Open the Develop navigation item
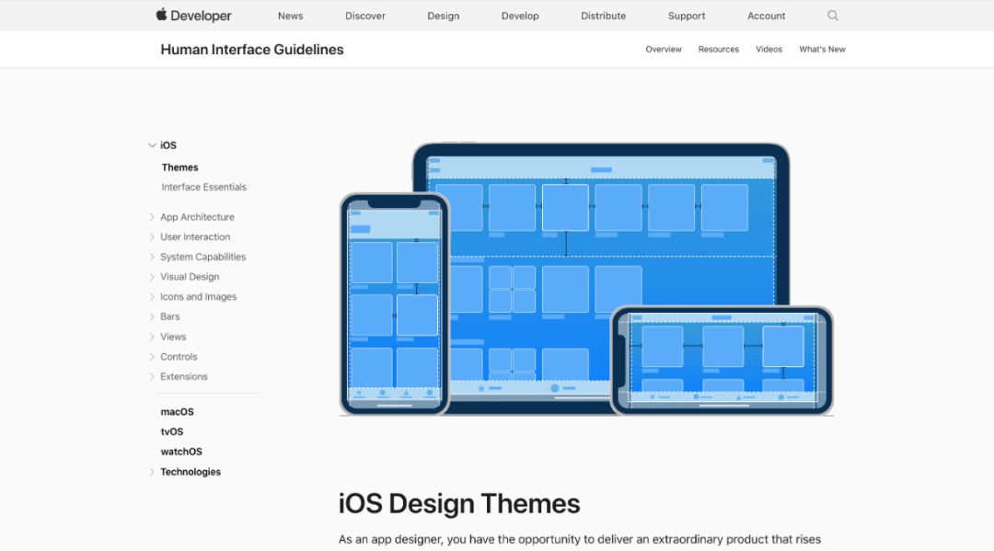Image resolution: width=994 pixels, height=551 pixels. [x=520, y=16]
